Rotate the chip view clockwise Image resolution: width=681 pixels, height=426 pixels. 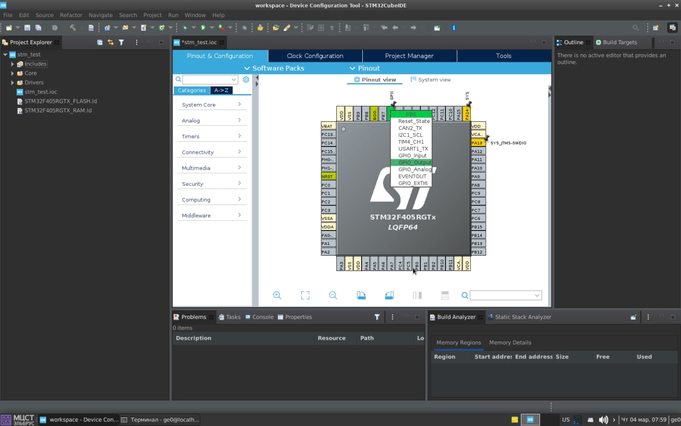point(361,295)
